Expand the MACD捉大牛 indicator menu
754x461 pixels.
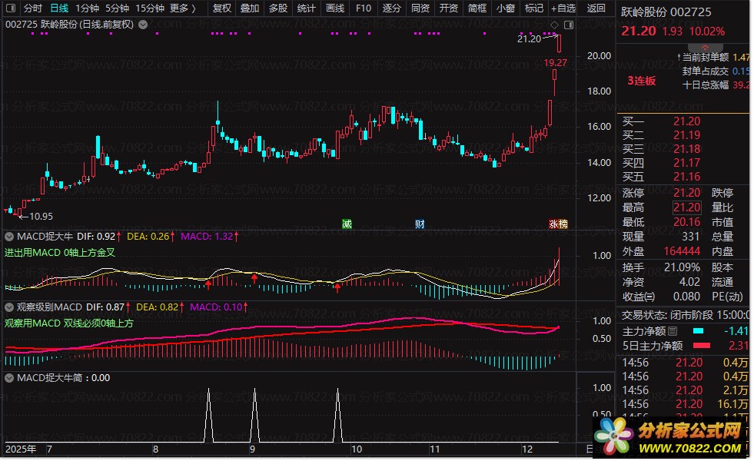click(10, 236)
